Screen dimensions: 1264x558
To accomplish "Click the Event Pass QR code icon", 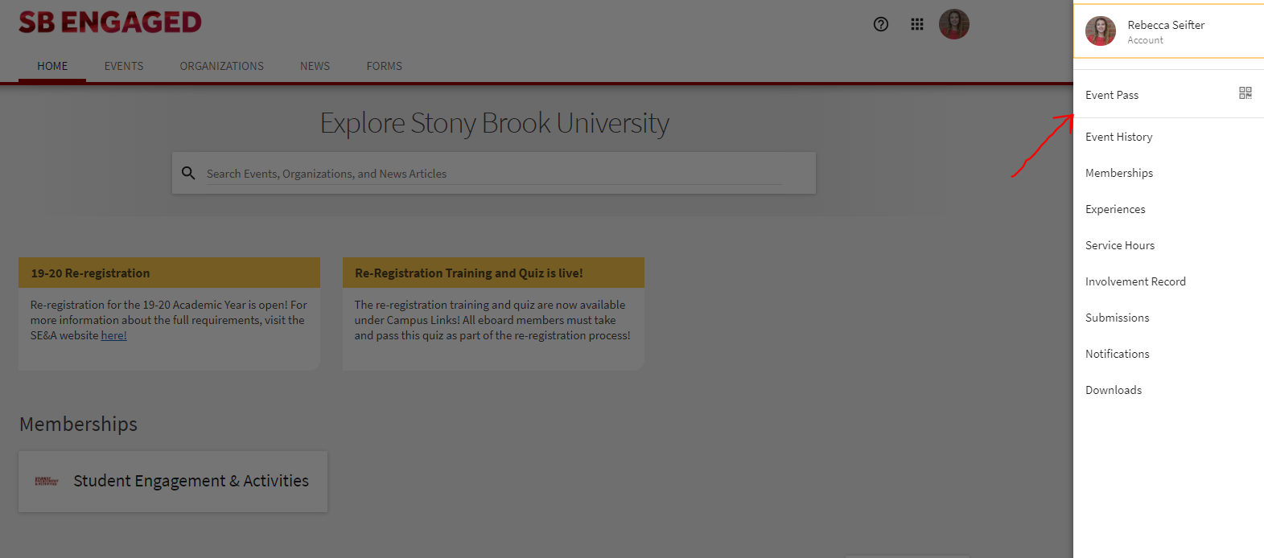I will pos(1245,93).
